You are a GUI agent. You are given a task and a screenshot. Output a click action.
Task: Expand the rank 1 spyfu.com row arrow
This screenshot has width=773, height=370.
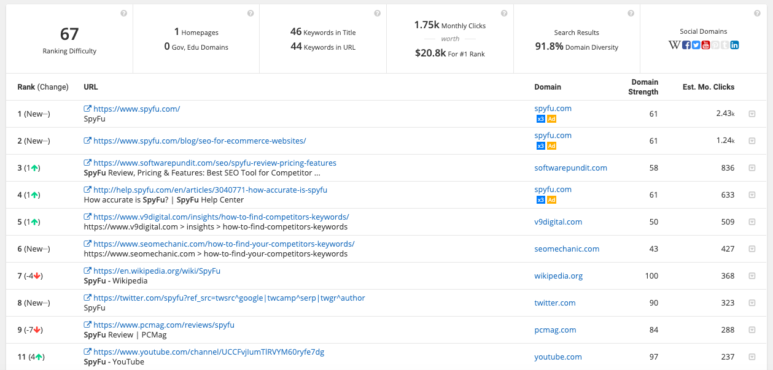pos(752,114)
